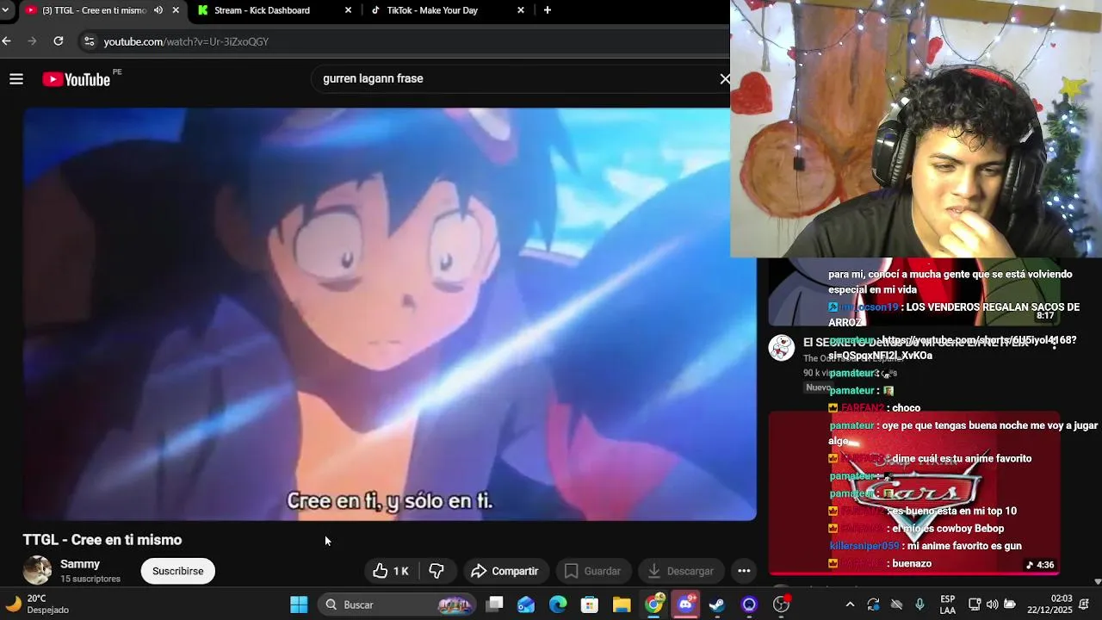1102x620 pixels.
Task: Open the 20°C Despejado weather widget
Action: pyautogui.click(x=37, y=604)
